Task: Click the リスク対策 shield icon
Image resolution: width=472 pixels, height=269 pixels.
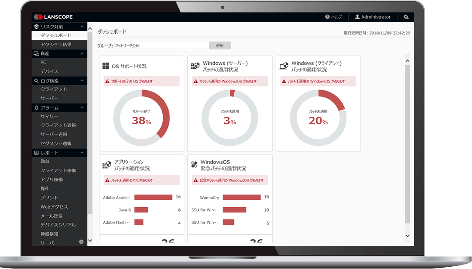Action: [36, 27]
